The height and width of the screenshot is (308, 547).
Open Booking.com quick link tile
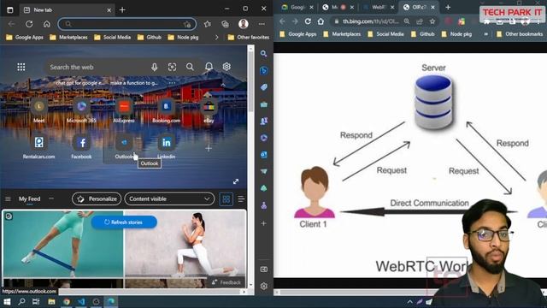(x=167, y=110)
